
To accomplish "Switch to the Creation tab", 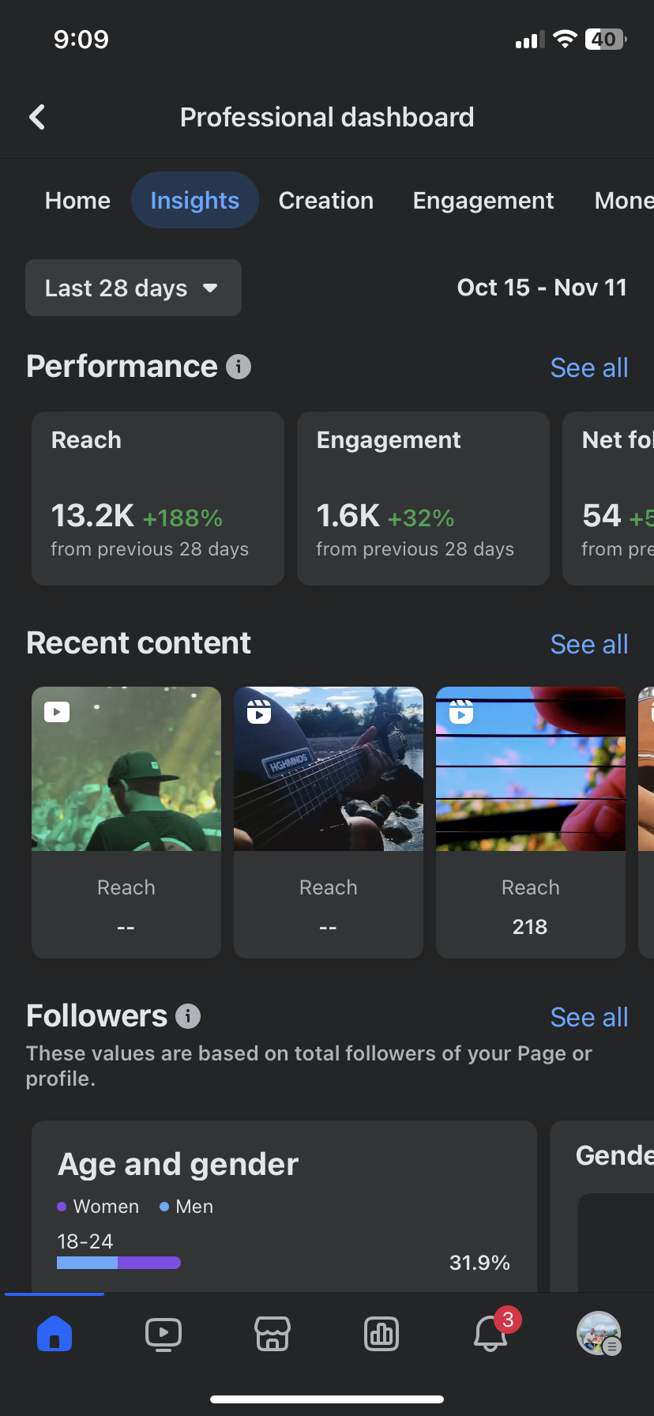I will pos(326,201).
